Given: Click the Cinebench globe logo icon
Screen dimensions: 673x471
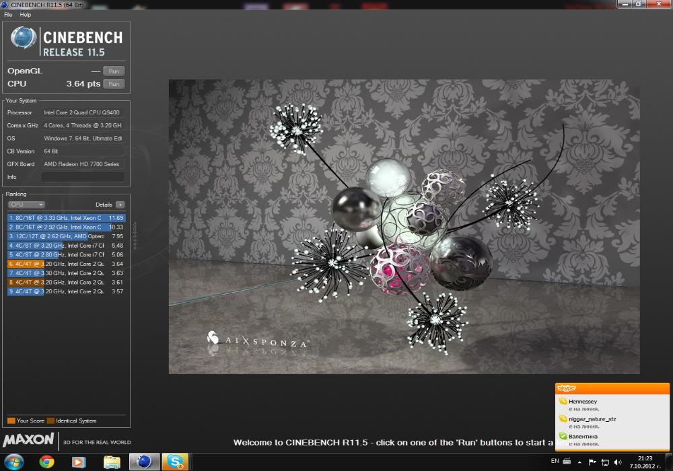Looking at the screenshot, I should [x=24, y=37].
